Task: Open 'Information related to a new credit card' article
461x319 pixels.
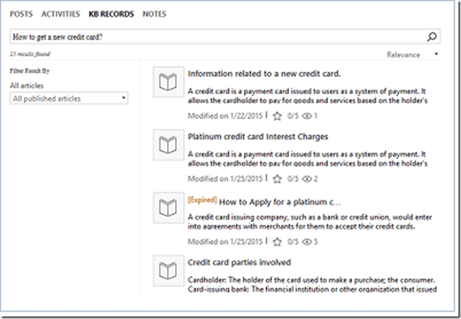Action: coord(264,74)
